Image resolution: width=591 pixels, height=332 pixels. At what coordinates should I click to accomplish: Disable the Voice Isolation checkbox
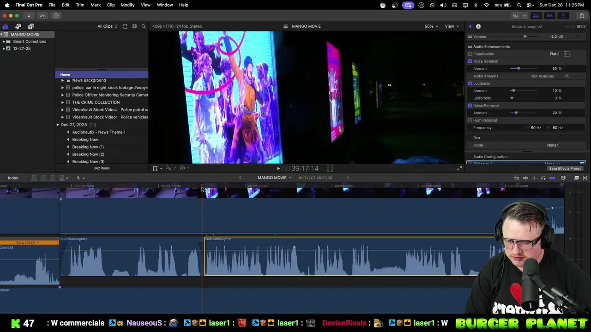click(470, 61)
